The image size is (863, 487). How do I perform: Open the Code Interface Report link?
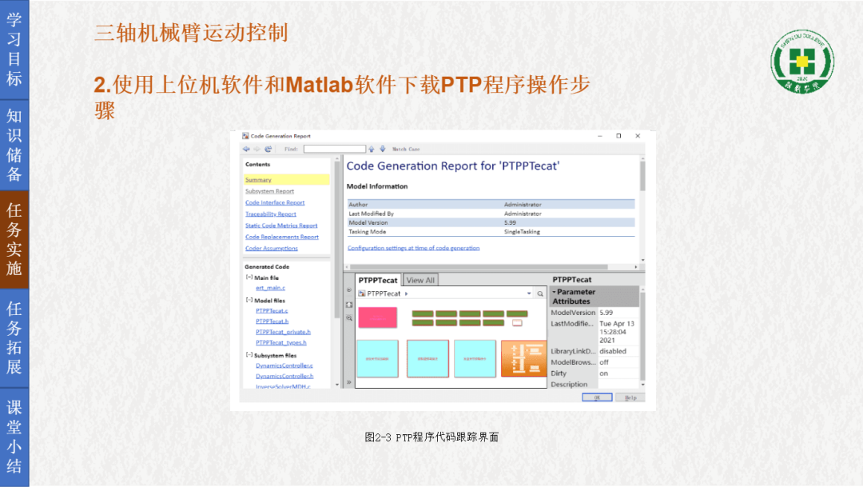click(275, 203)
